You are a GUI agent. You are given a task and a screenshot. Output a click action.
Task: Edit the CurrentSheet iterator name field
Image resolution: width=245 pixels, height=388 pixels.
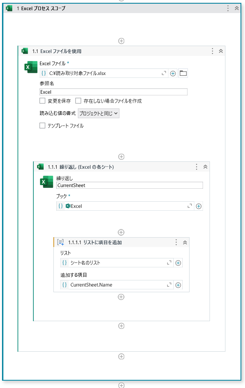click(130, 185)
